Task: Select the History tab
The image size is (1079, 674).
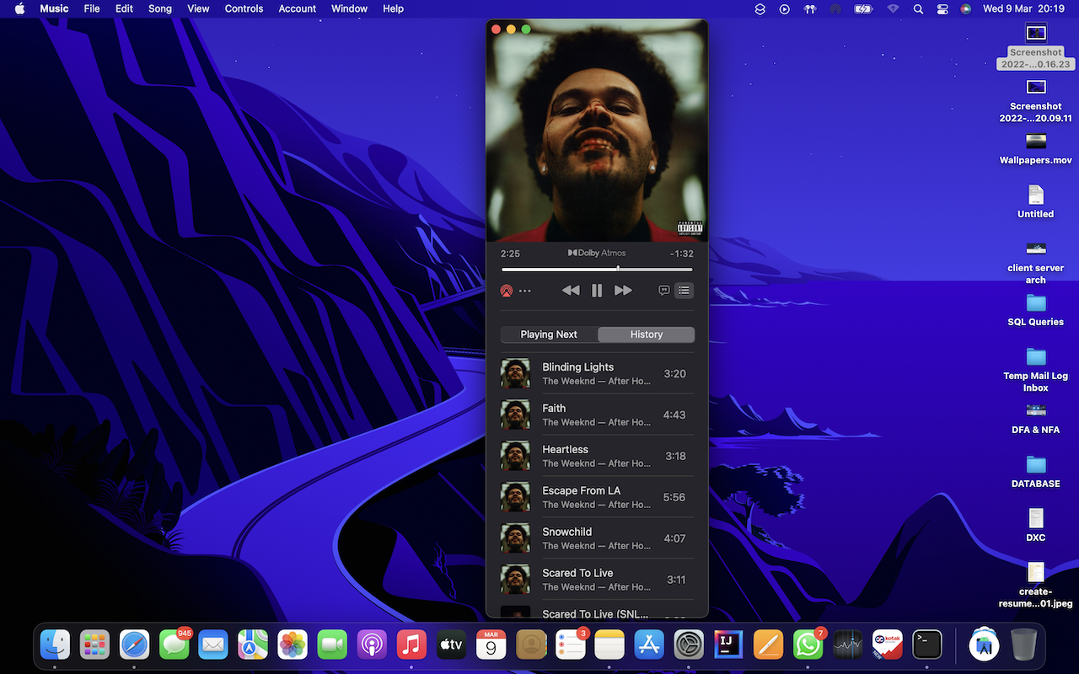Action: [647, 334]
